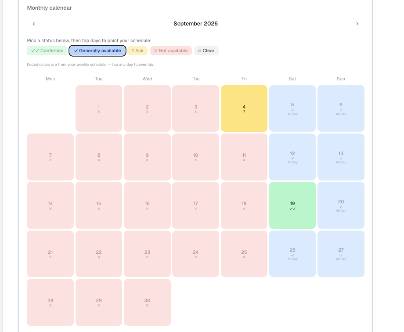Click the Sun column header
This screenshot has width=404, height=332.
341,79
